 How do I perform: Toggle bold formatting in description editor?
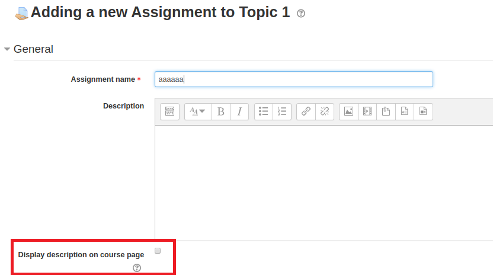221,111
